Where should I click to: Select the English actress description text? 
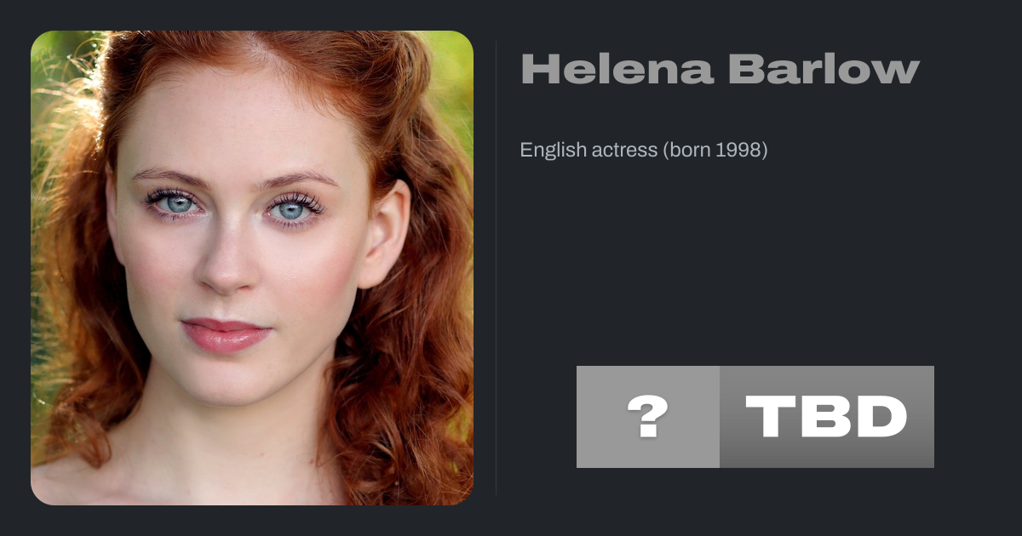tap(644, 151)
